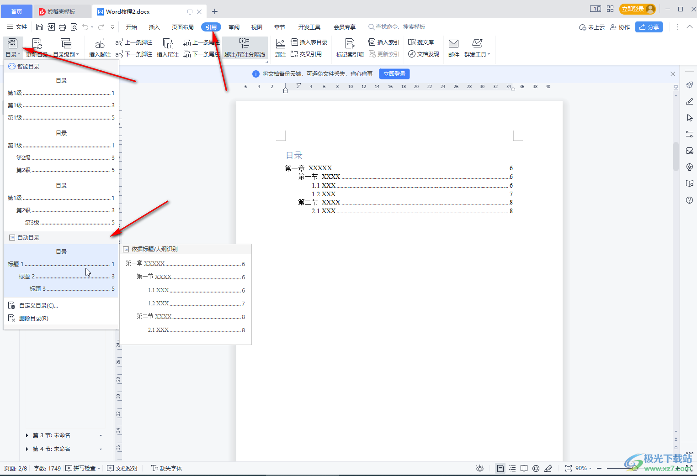Image resolution: width=697 pixels, height=476 pixels.
Task: Click the Insert Endnote icon
Action: [x=168, y=44]
